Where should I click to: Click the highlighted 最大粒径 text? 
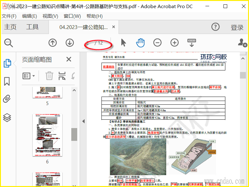117,76
